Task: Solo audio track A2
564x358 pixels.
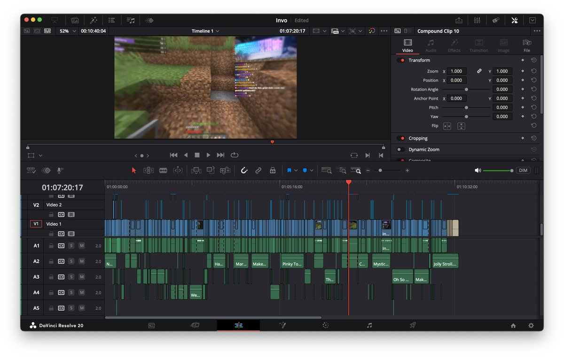Action: click(x=70, y=261)
